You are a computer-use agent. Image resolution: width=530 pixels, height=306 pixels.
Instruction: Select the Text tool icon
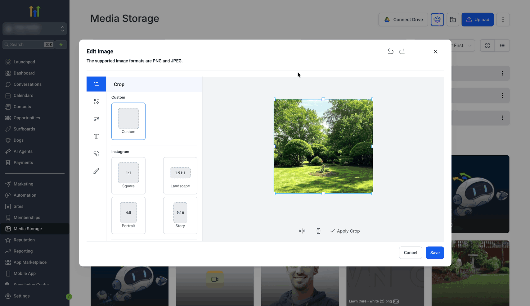coord(96,136)
